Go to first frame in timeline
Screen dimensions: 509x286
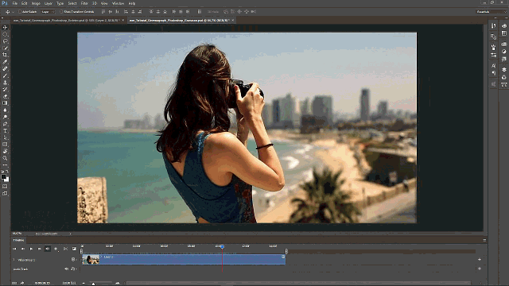14,249
